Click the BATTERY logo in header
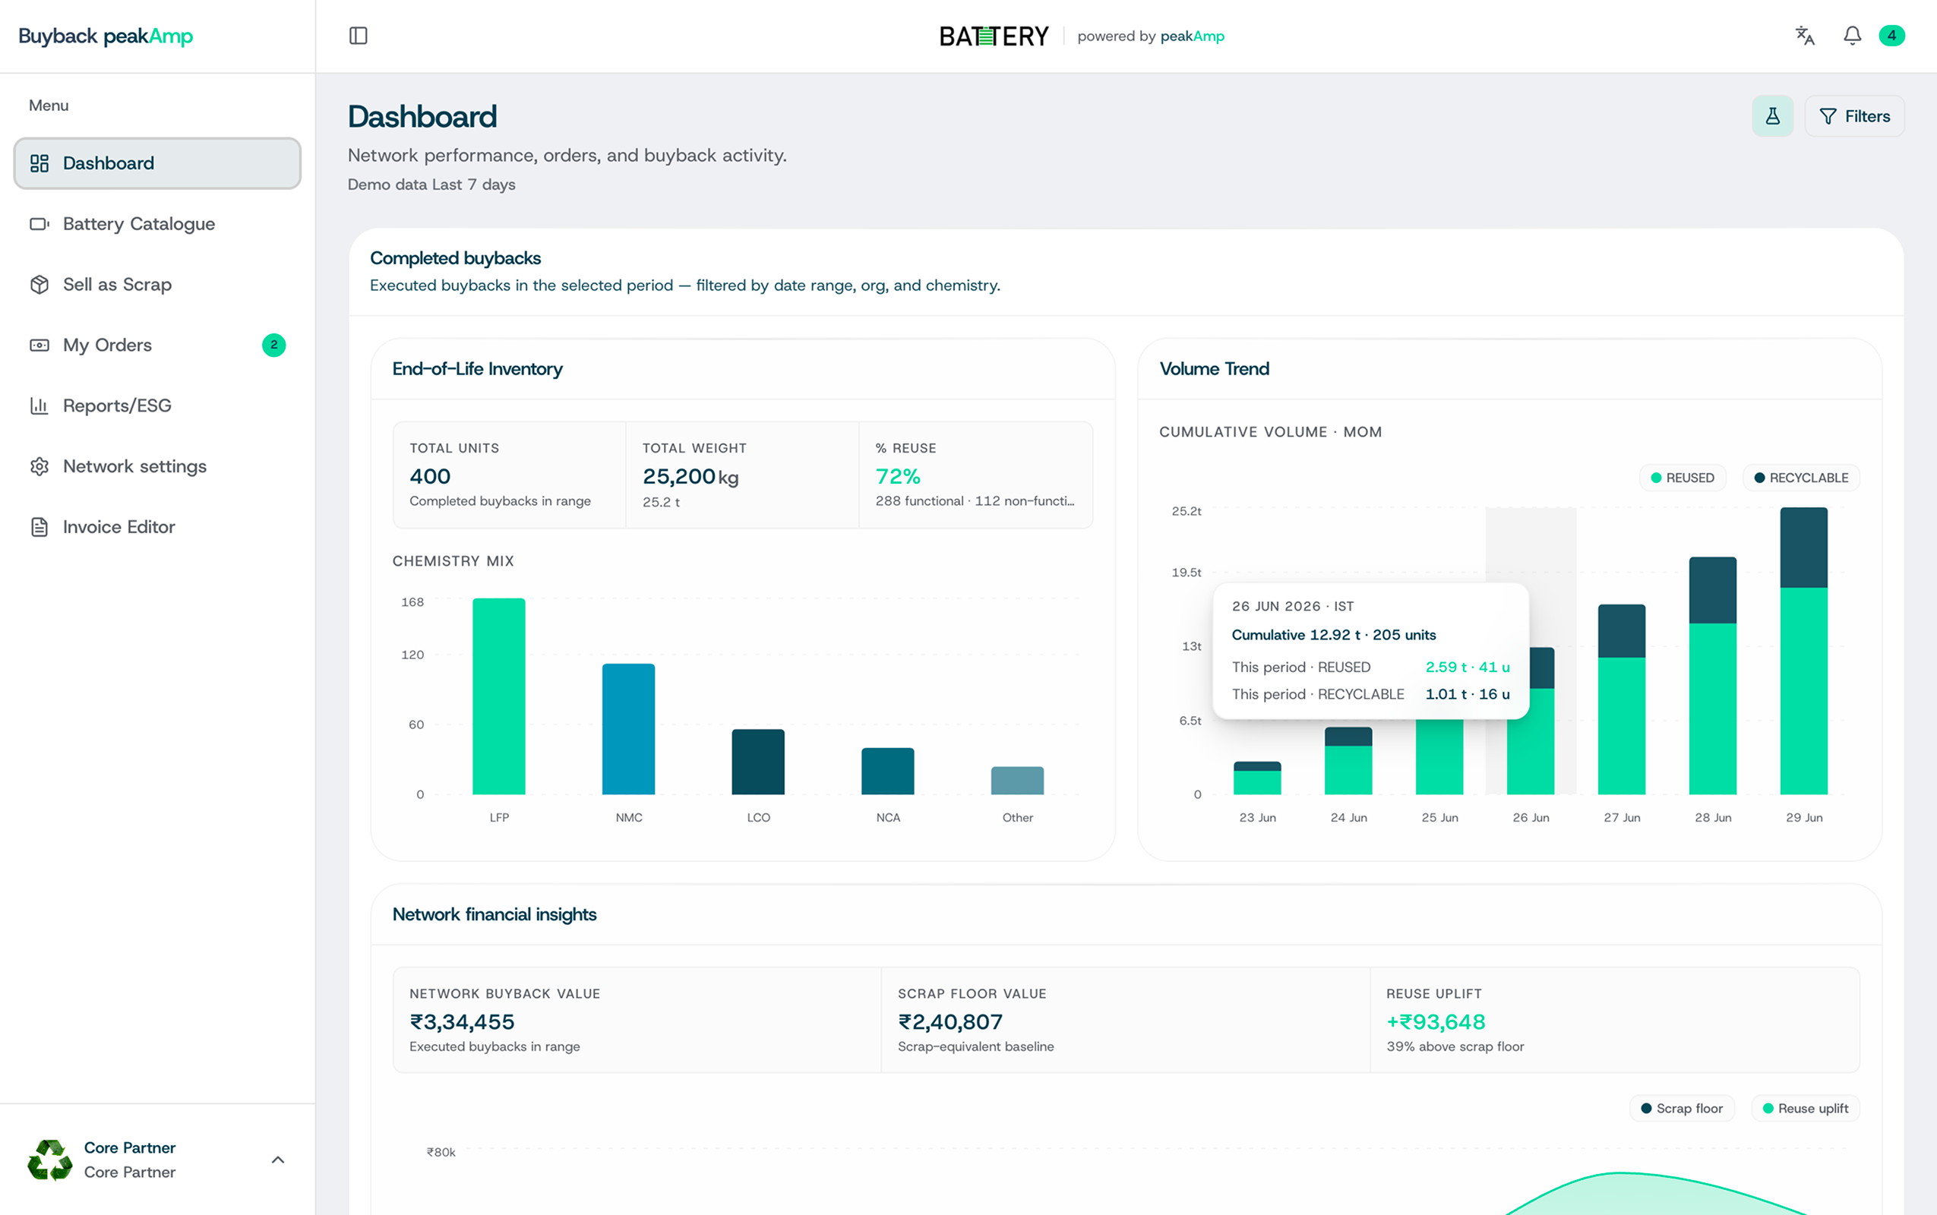Screen dimensions: 1937x1215 pos(994,36)
